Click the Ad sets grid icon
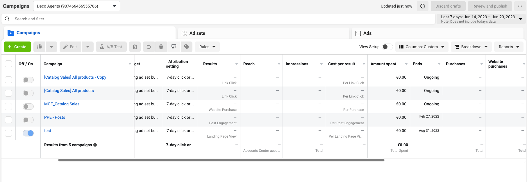Image resolution: width=527 pixels, height=182 pixels. coord(184,33)
